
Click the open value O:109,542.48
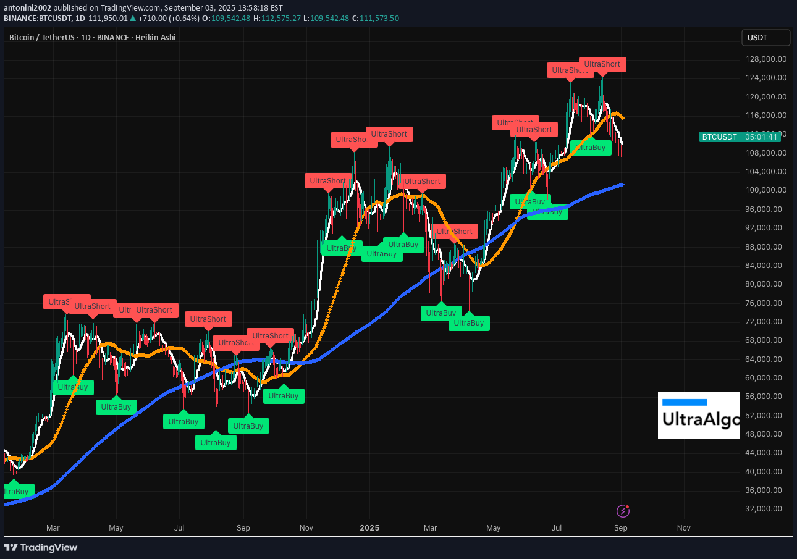[227, 19]
